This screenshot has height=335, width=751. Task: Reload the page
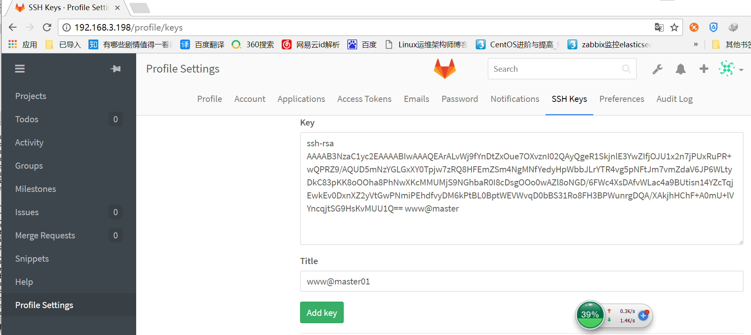[47, 27]
